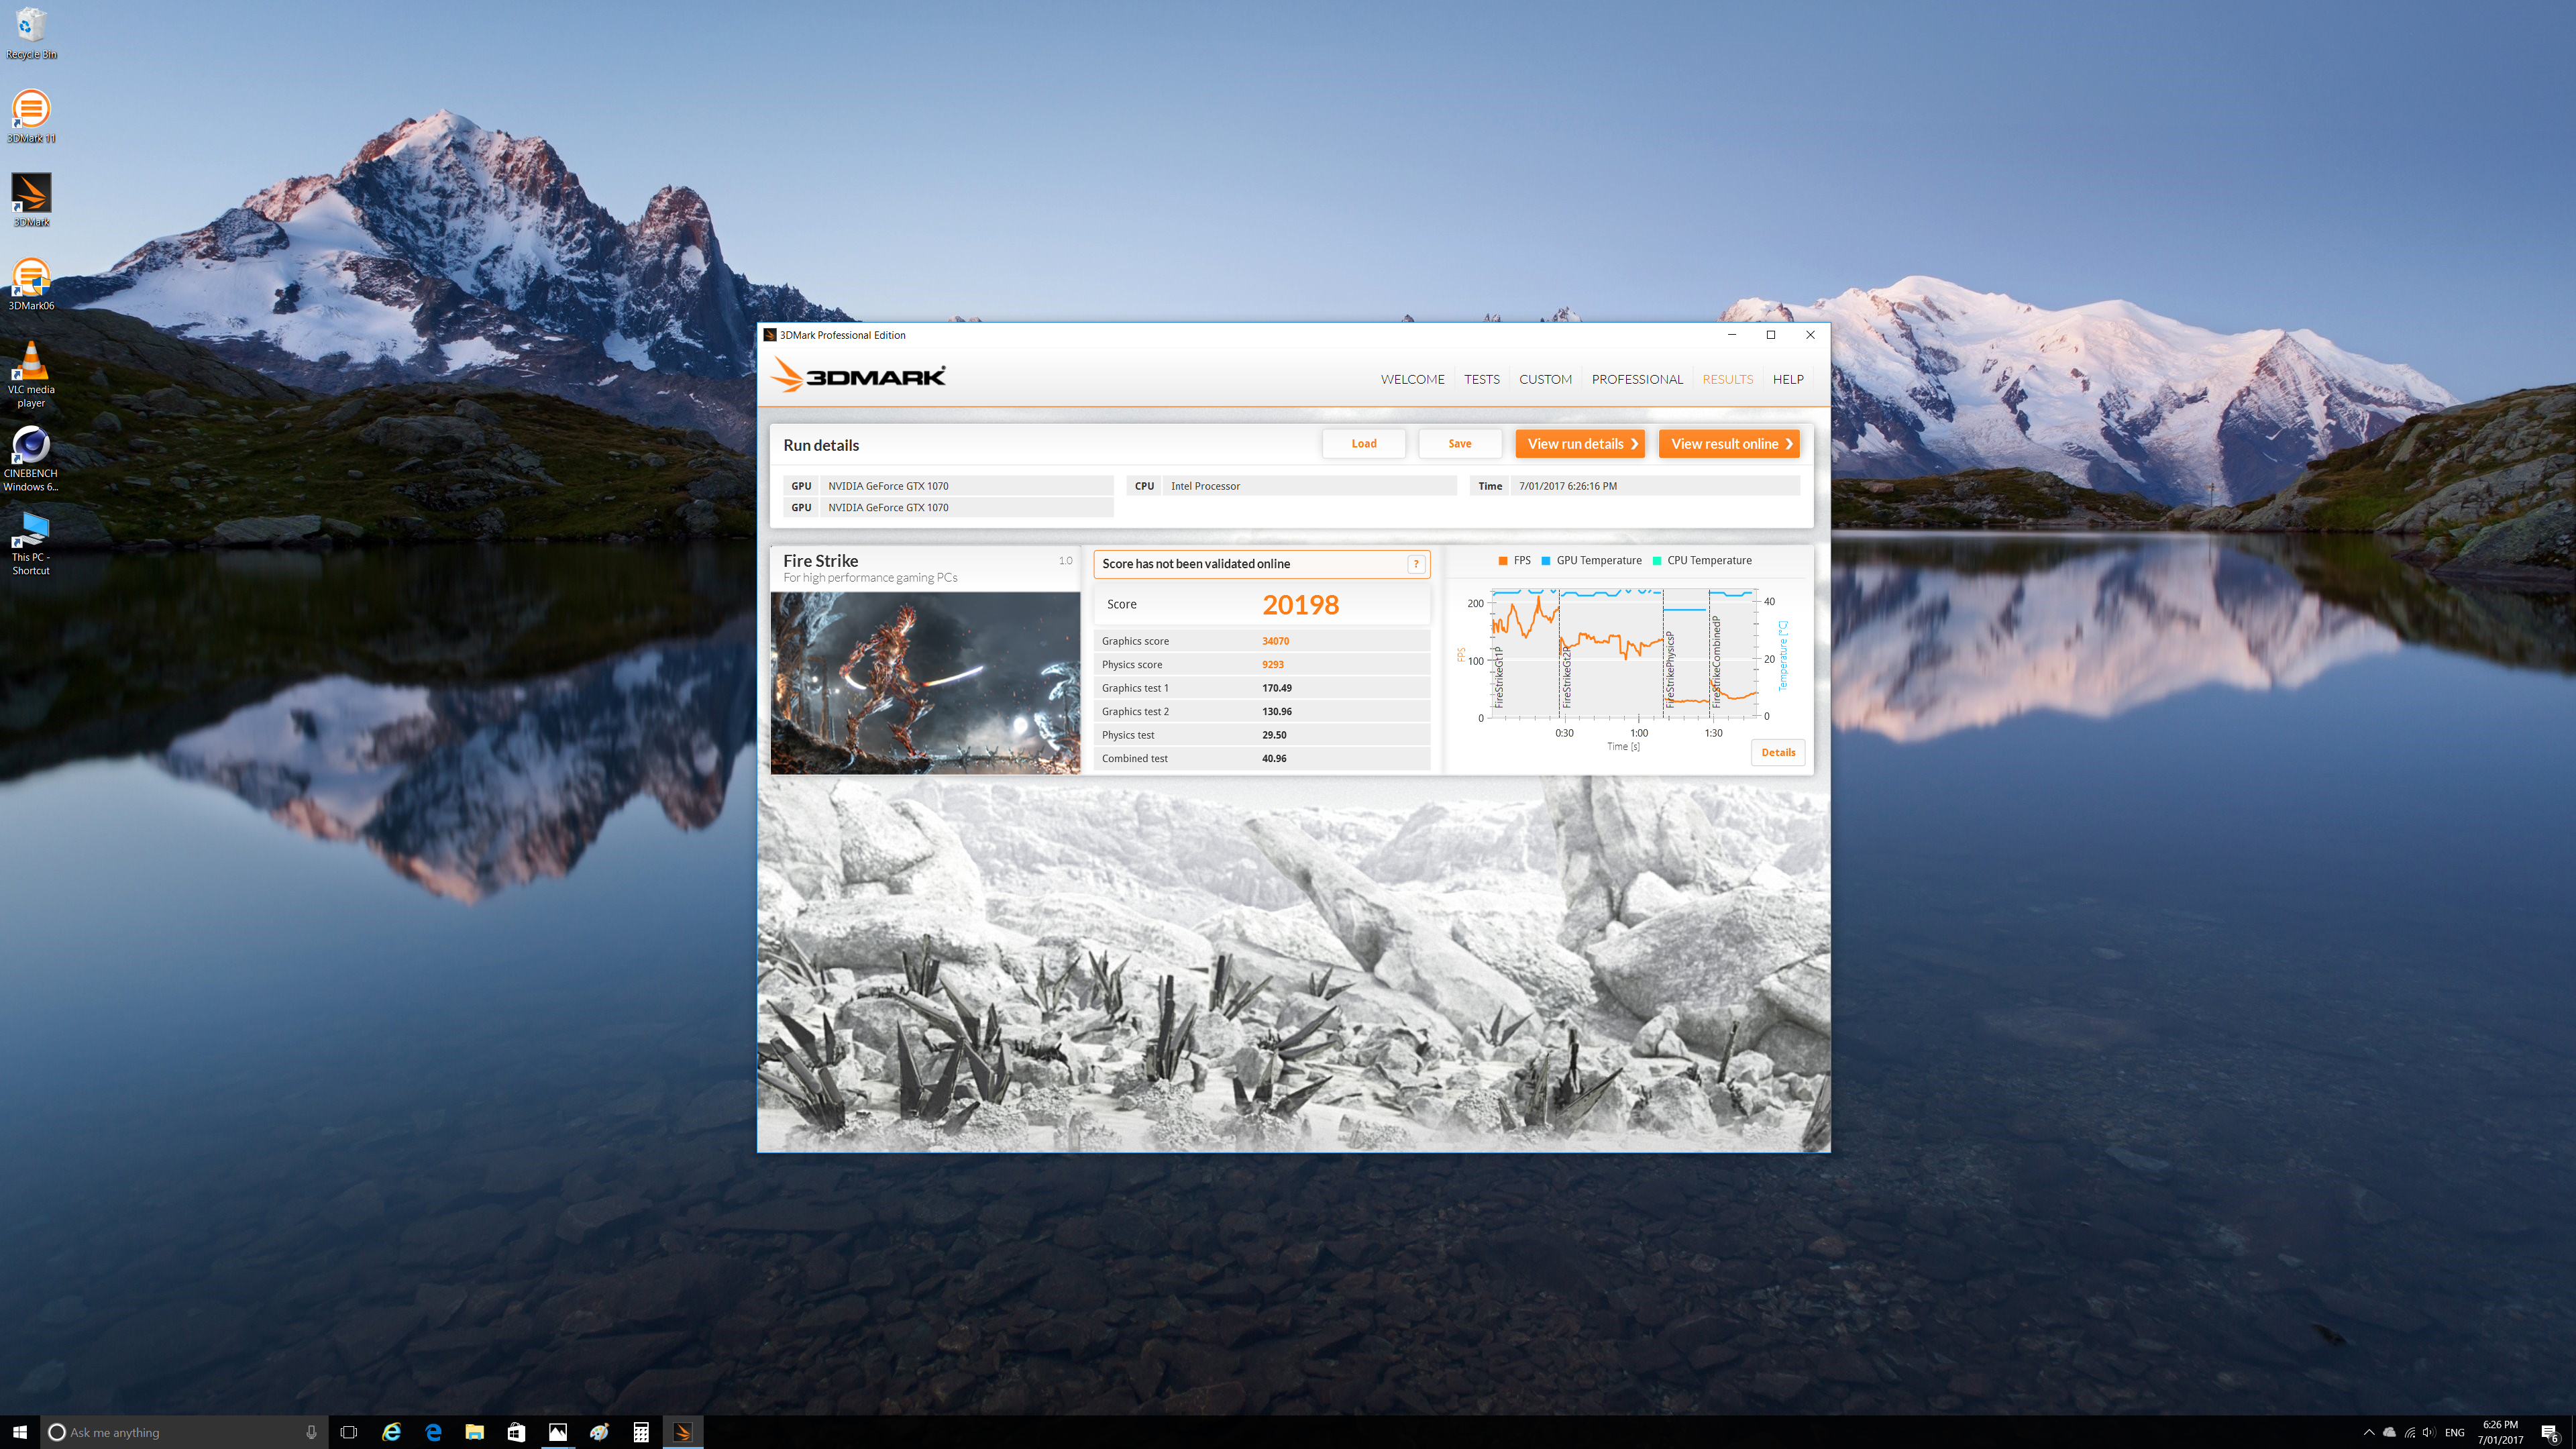2576x1449 pixels.
Task: Click the Graphics test 1 value 170.49
Action: coord(1276,688)
